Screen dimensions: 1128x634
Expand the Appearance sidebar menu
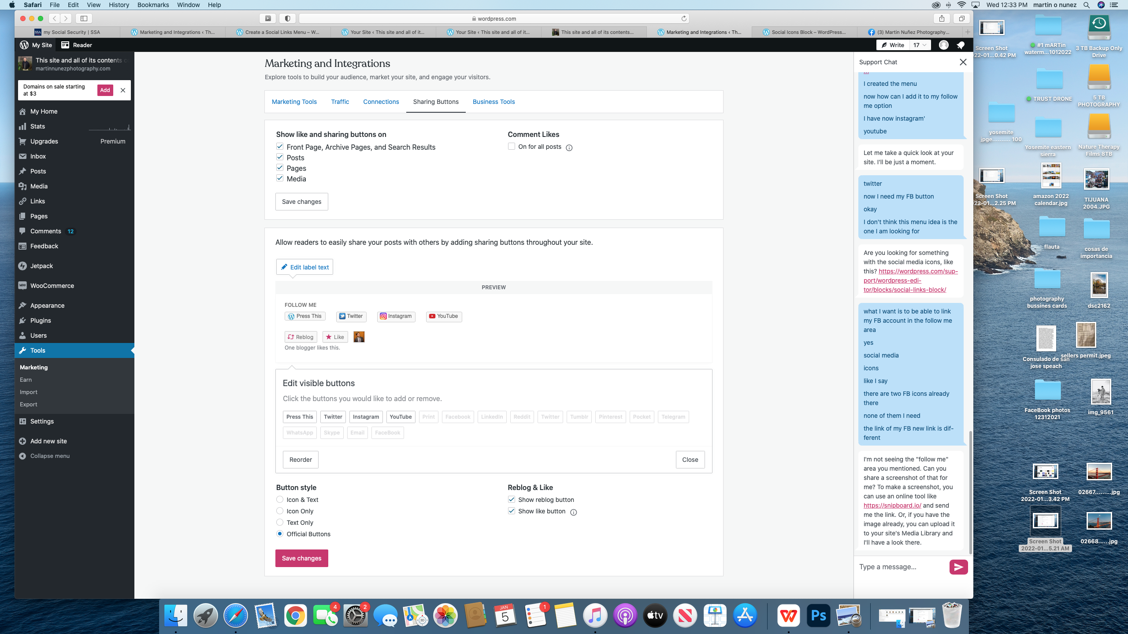point(47,306)
